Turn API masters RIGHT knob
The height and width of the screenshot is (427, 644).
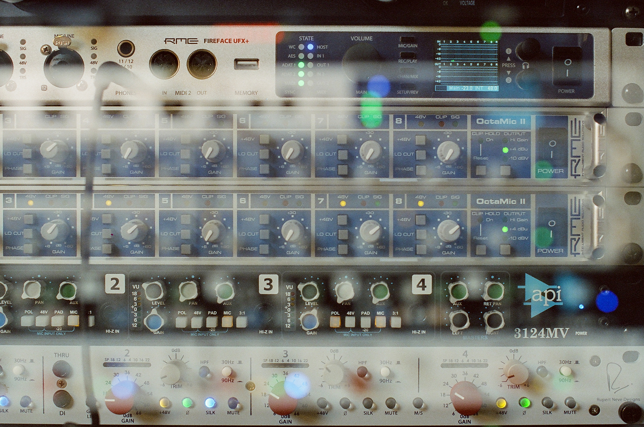[x=494, y=321]
